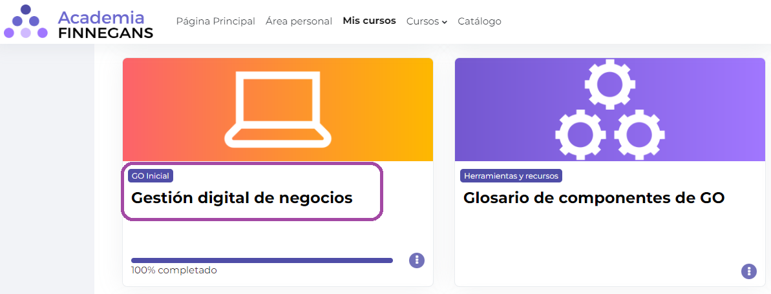Click the Academia FINNEGANS wordmark text
771x294 pixels.
(105, 24)
